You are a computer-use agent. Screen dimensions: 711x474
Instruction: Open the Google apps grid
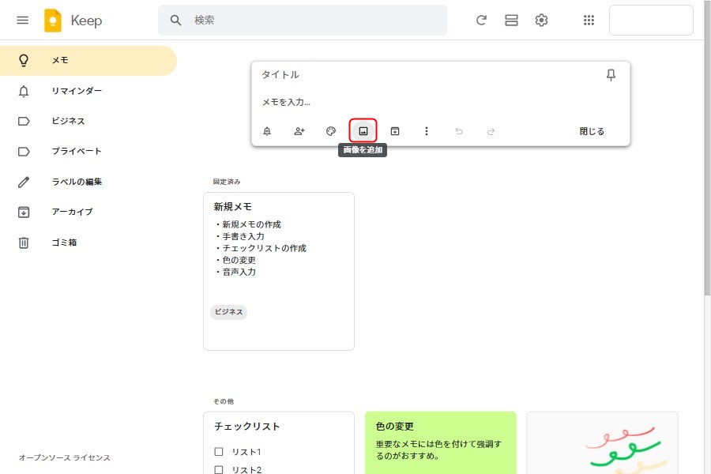(589, 21)
